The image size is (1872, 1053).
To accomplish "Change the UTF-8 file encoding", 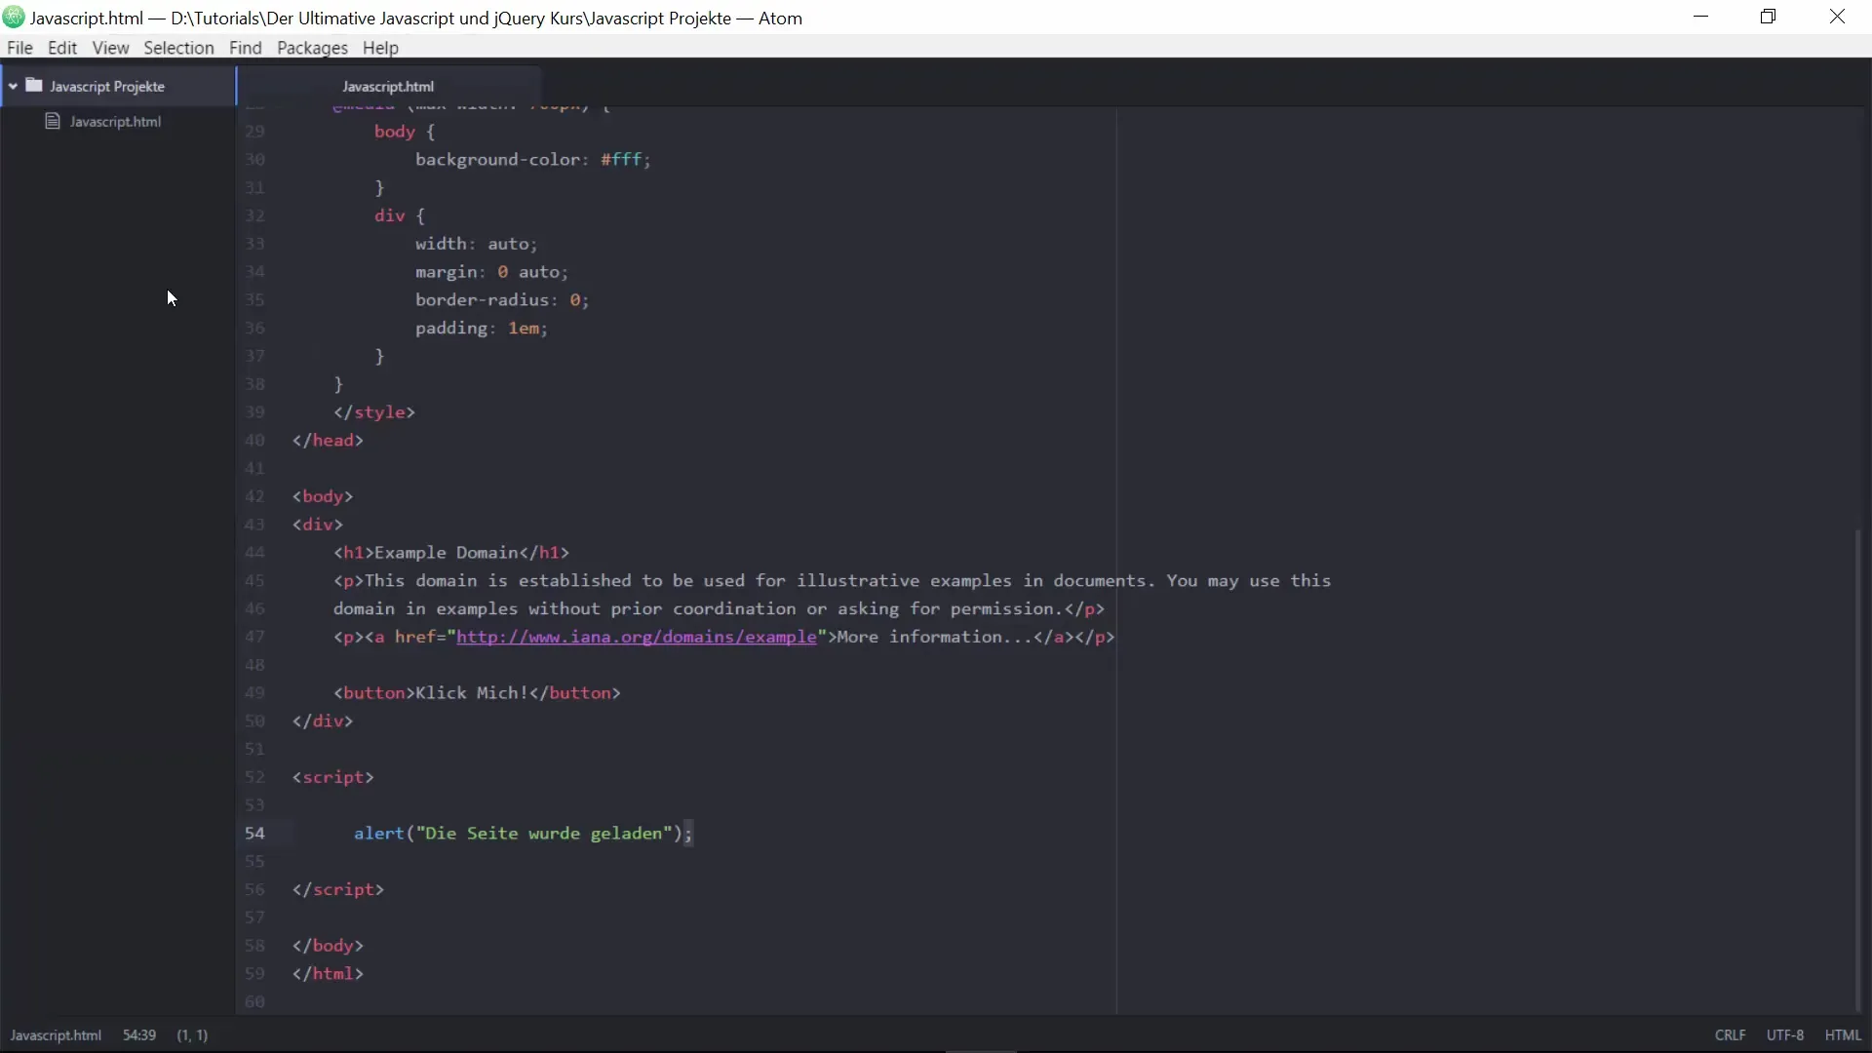I will pyautogui.click(x=1785, y=1035).
